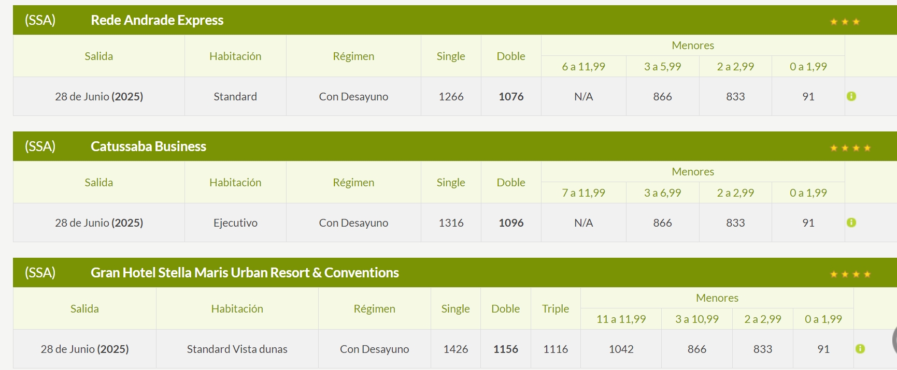Click the Standard Vista dunas room cell
This screenshot has width=897, height=370.
pyautogui.click(x=237, y=349)
